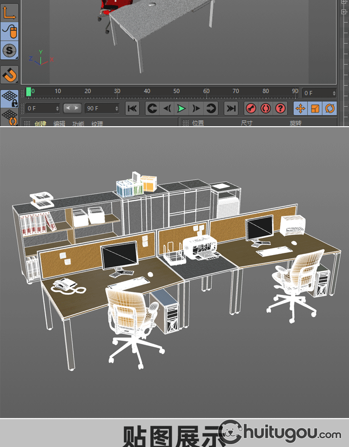The height and width of the screenshot is (447, 349).
Task: Toggle rotation keyframe recording icon
Action: [329, 108]
